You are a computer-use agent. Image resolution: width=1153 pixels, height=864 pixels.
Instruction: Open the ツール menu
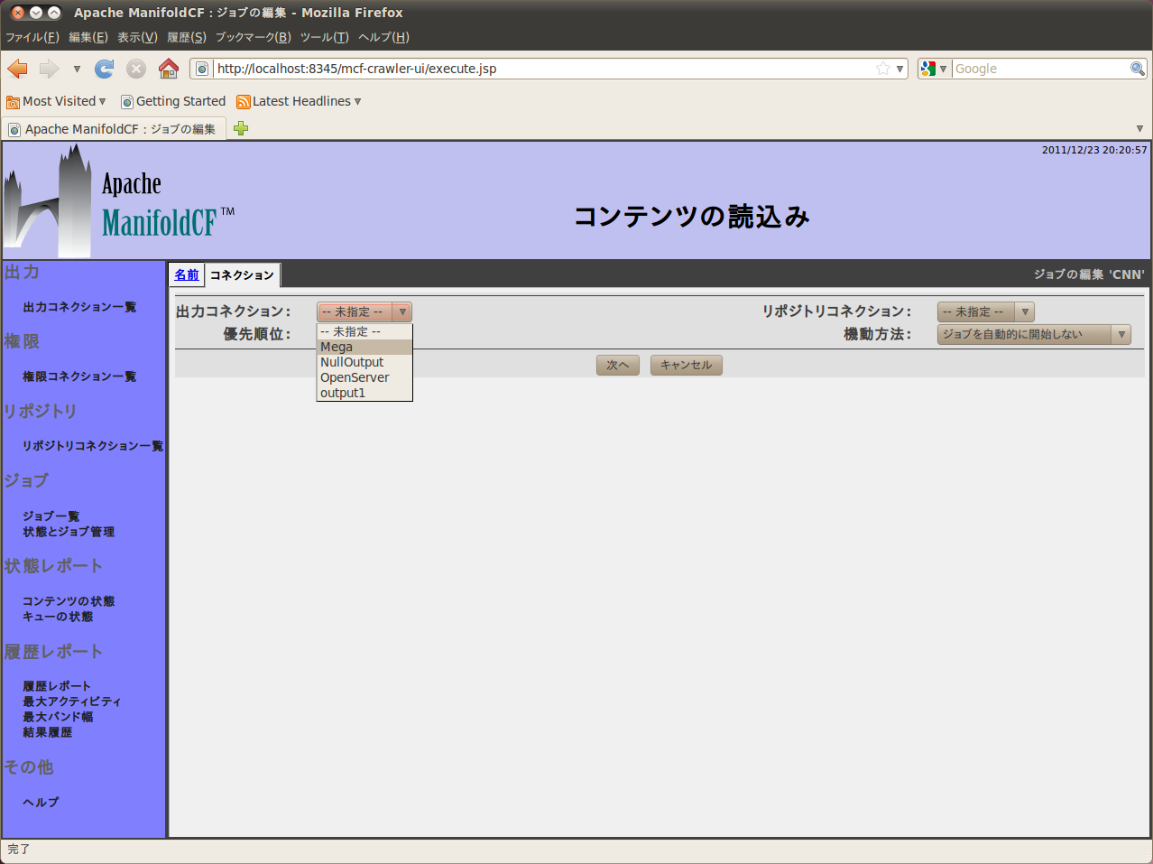324,37
